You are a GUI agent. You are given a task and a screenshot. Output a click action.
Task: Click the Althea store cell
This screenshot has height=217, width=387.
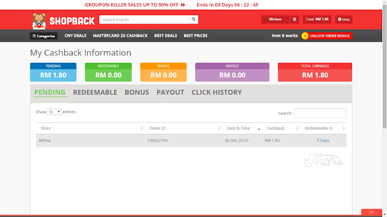pyautogui.click(x=44, y=140)
